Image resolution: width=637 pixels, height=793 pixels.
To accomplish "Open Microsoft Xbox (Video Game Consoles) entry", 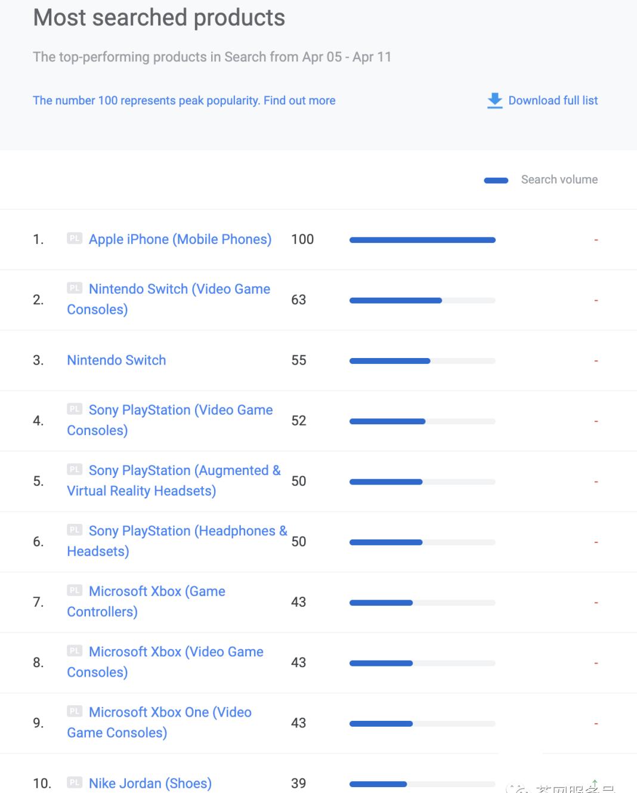I will click(175, 652).
